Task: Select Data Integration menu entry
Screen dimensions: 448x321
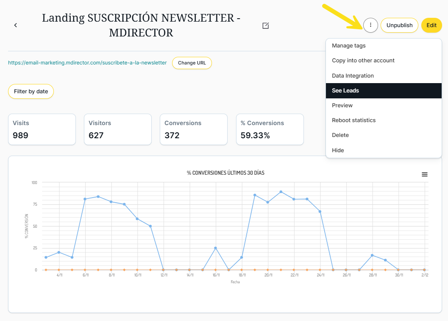Action: point(353,76)
